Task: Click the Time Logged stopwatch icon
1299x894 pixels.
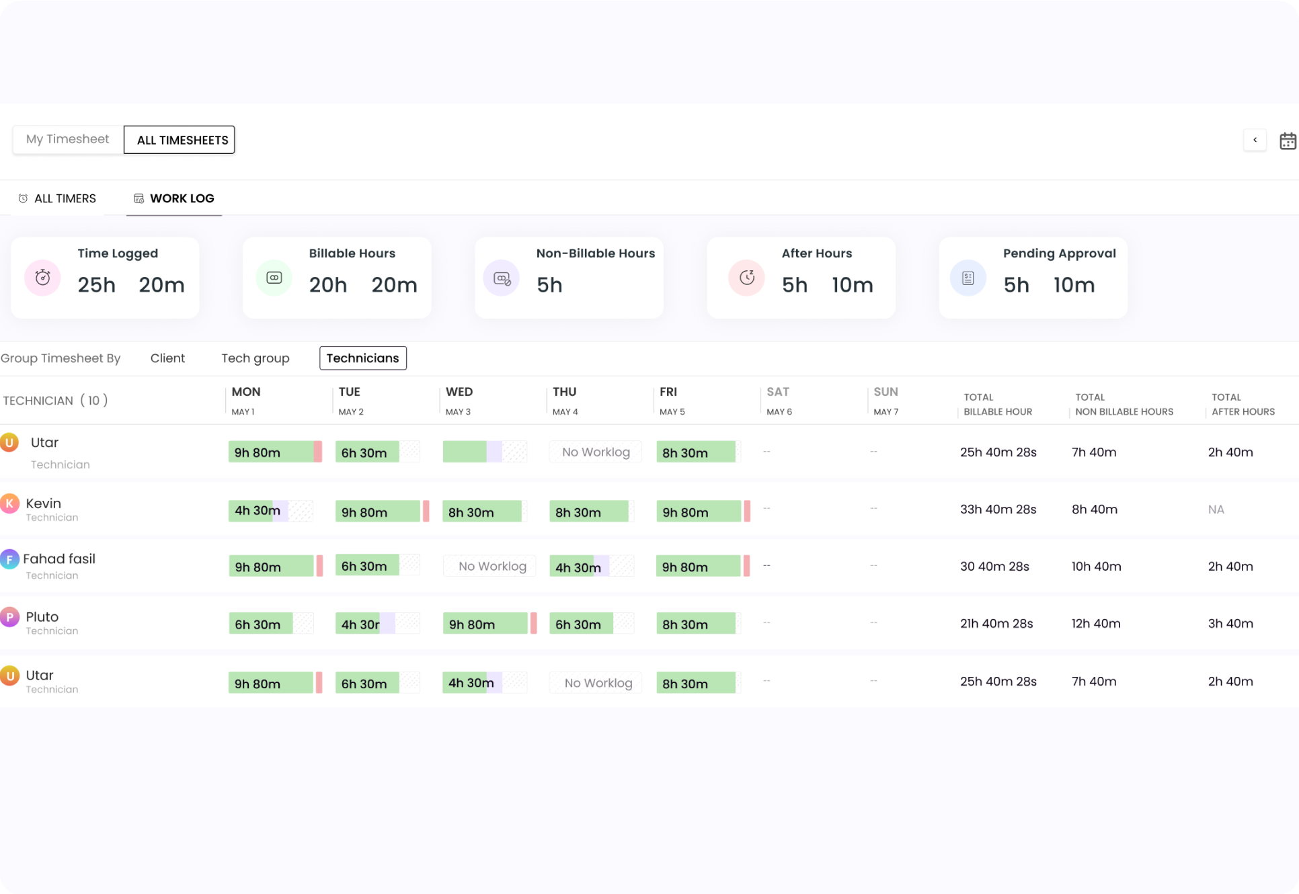Action: (42, 277)
